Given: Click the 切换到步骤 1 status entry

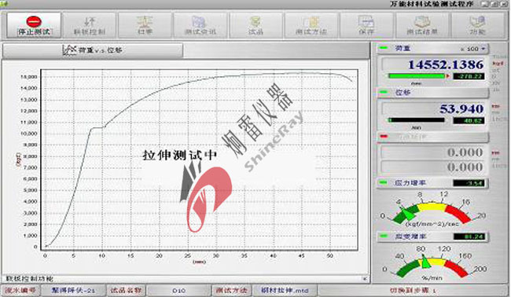Looking at the screenshot, I should pos(413,290).
